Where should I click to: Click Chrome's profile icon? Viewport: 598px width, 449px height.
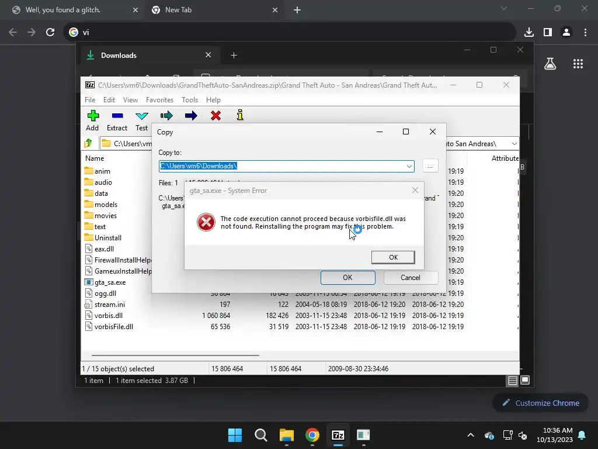[566, 32]
